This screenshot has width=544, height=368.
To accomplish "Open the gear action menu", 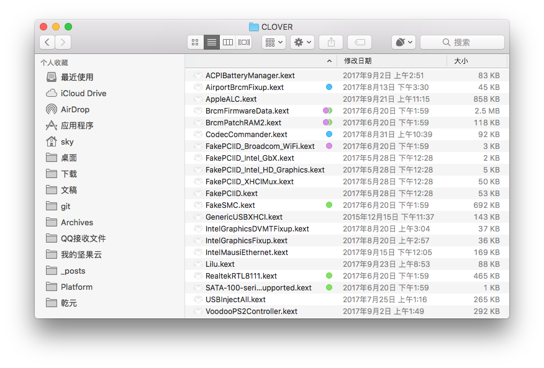I will pos(302,42).
